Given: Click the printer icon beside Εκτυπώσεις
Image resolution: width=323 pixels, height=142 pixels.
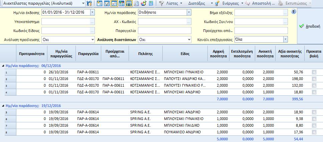Looking at the screenshot, I should [280, 3].
